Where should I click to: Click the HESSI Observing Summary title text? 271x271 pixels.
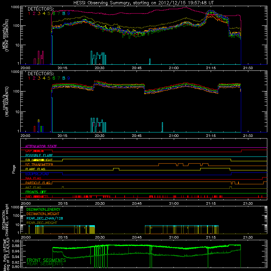(144, 3)
